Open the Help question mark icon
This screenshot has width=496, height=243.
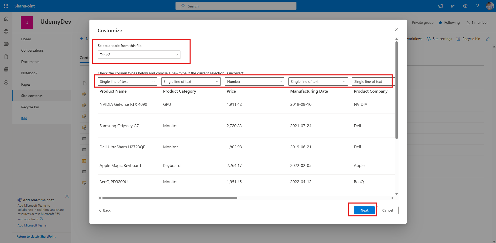[x=477, y=6]
